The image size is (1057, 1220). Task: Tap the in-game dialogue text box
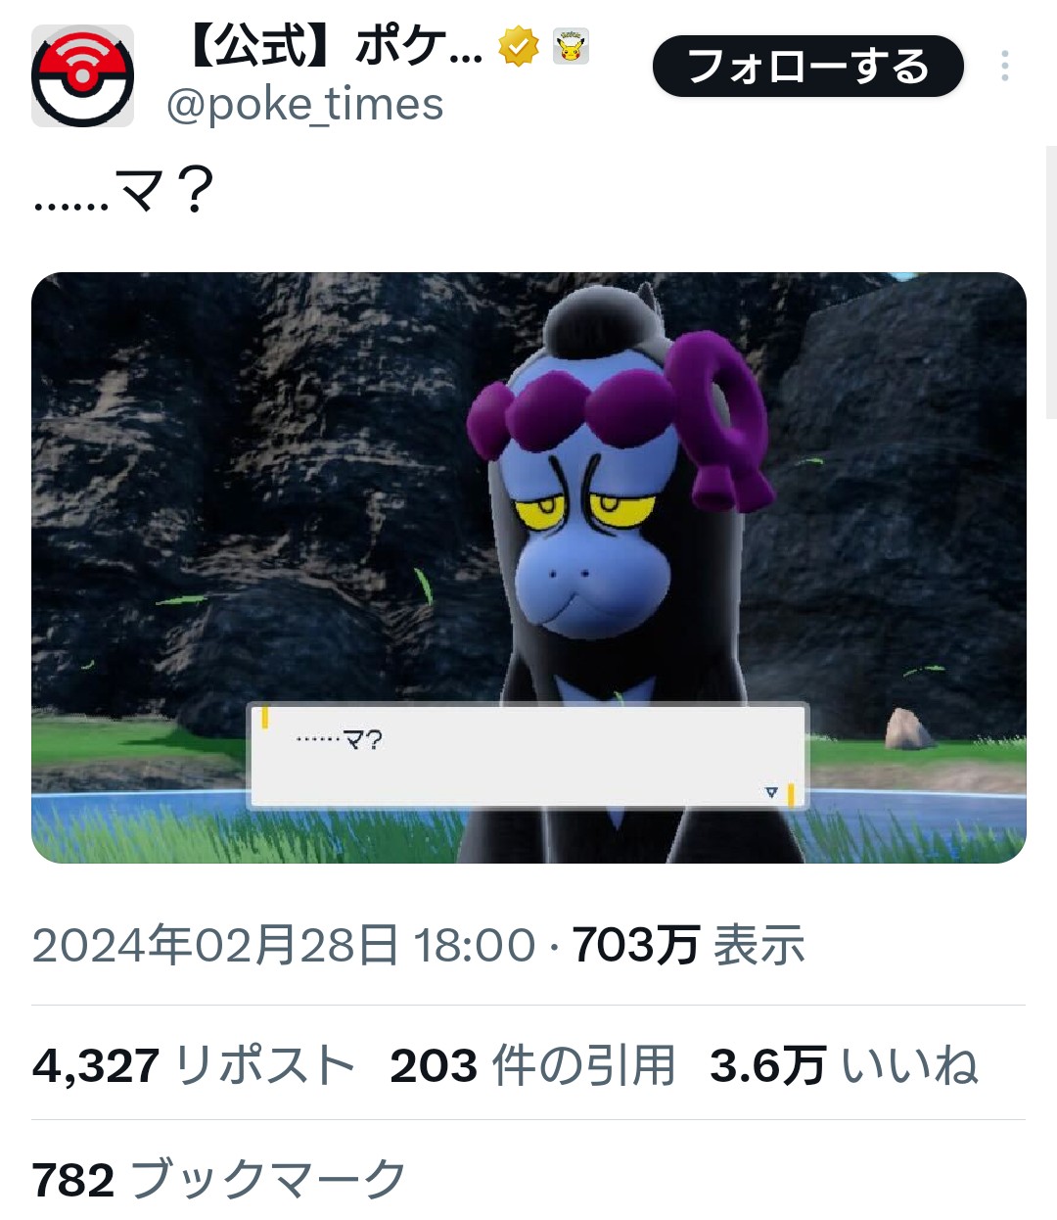point(528,754)
